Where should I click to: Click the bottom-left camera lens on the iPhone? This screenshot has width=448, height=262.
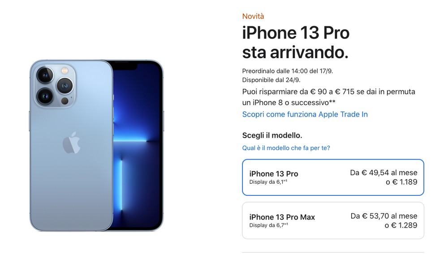point(45,96)
